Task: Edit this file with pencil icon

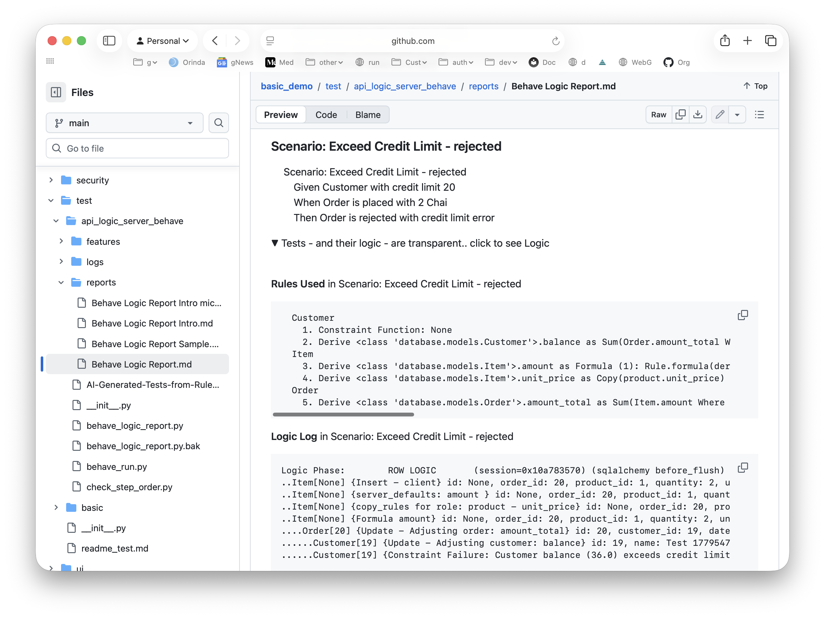Action: point(720,114)
